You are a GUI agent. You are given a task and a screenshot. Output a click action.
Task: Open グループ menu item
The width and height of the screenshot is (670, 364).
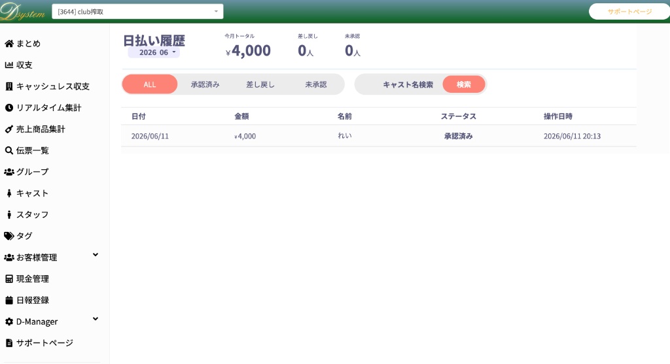pyautogui.click(x=33, y=172)
